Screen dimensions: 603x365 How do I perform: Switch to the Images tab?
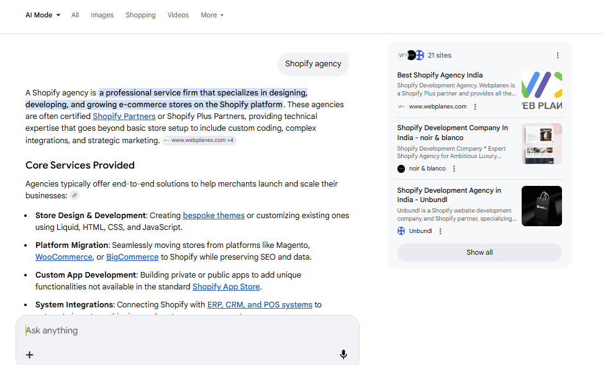tap(102, 15)
